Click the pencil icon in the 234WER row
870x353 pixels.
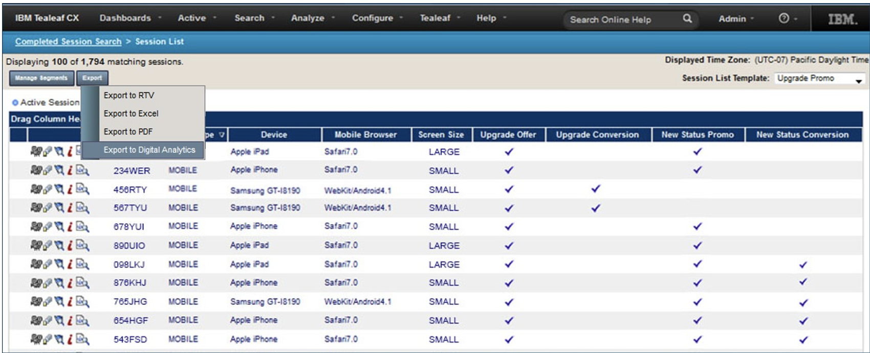(48, 170)
